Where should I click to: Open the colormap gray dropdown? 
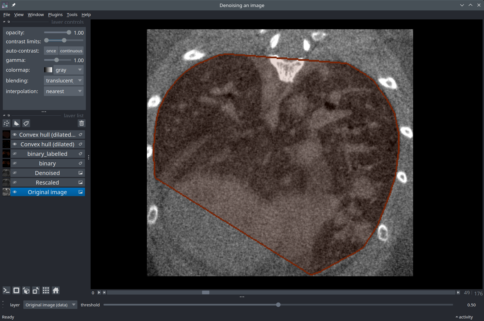(x=68, y=70)
